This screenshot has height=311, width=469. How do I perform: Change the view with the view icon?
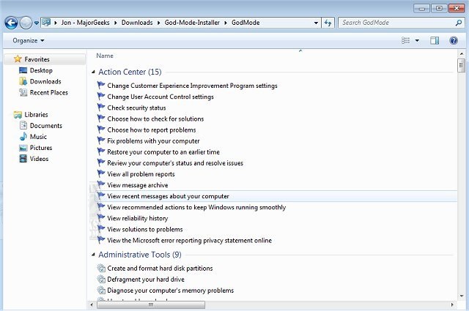405,40
